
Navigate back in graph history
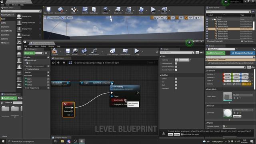tap(58, 63)
